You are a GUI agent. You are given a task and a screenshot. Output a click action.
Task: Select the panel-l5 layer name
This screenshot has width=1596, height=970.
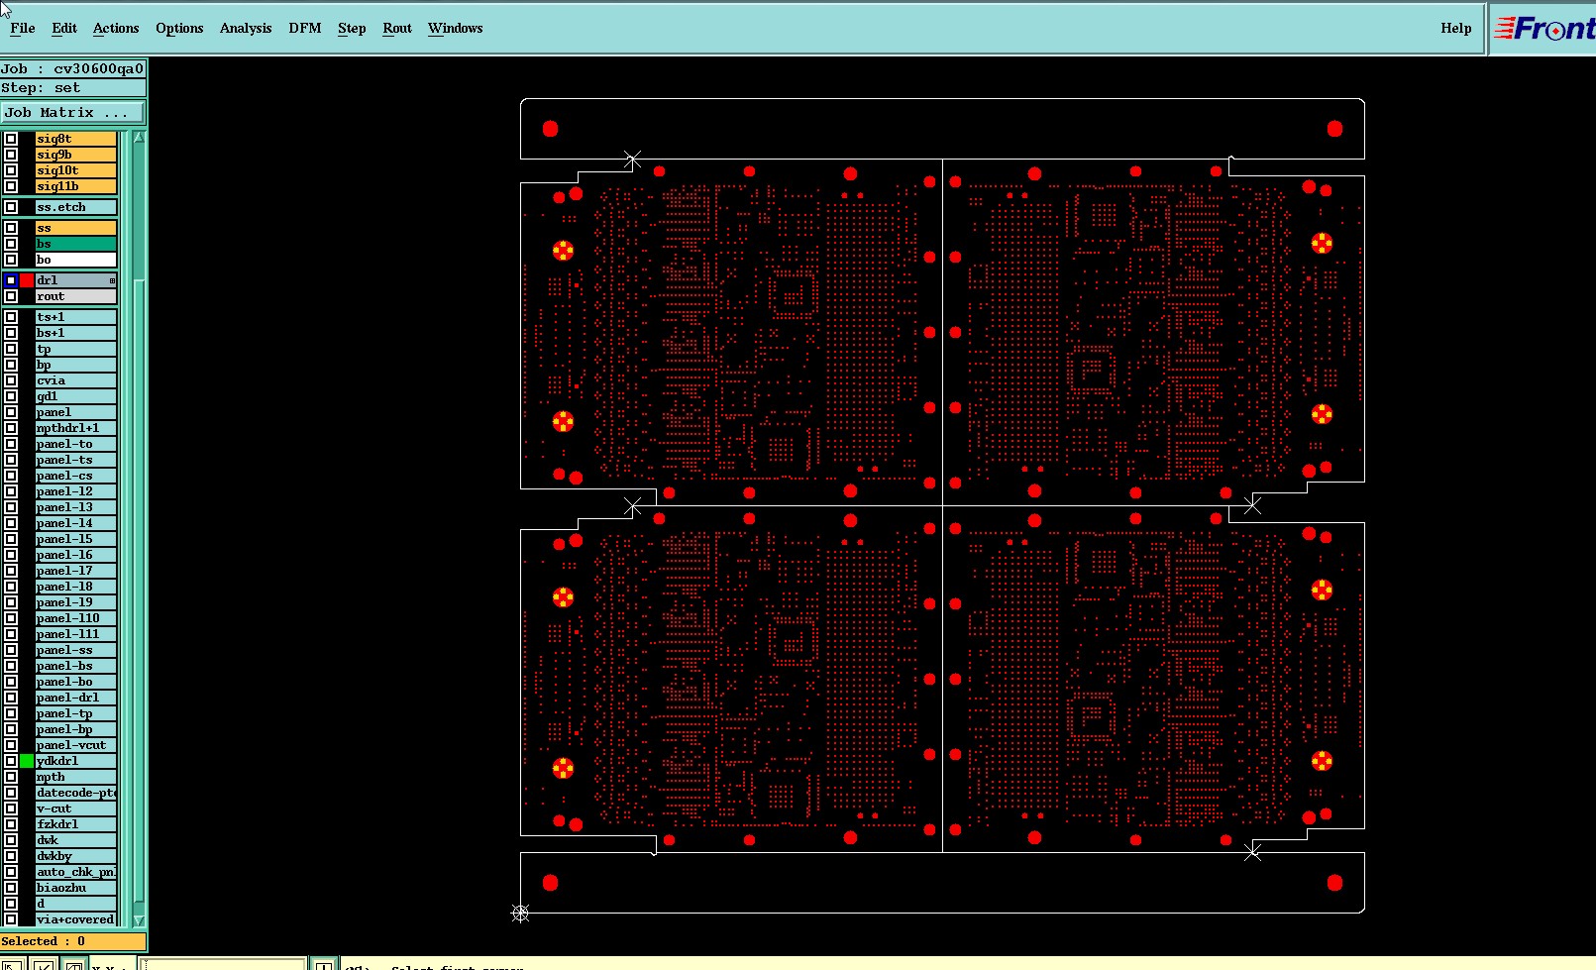tap(76, 539)
